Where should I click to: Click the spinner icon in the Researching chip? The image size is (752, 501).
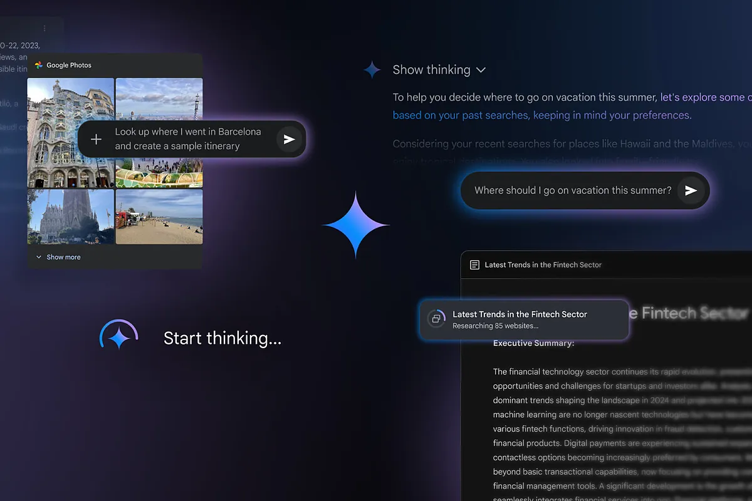pyautogui.click(x=436, y=319)
